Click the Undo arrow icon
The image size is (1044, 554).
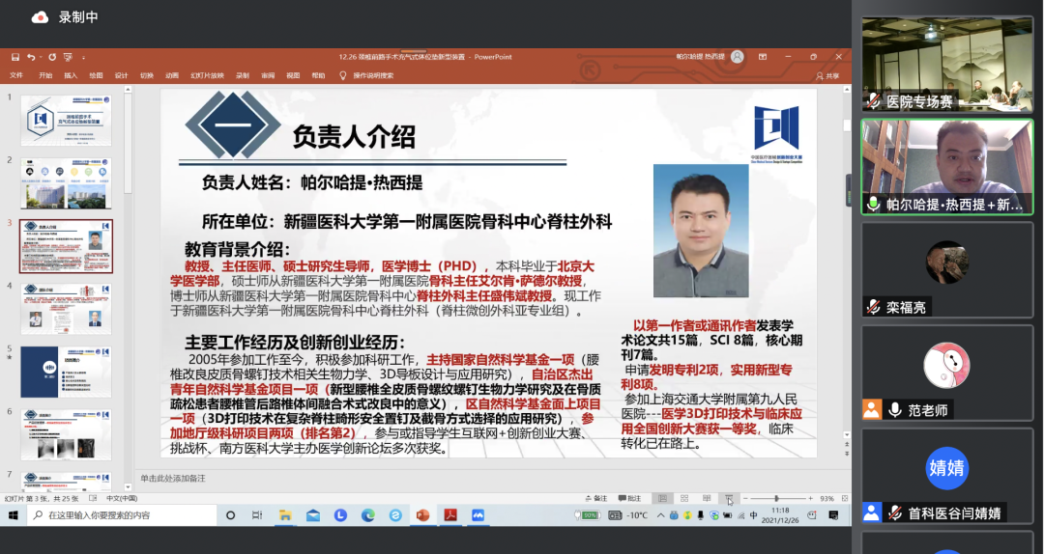[30, 57]
